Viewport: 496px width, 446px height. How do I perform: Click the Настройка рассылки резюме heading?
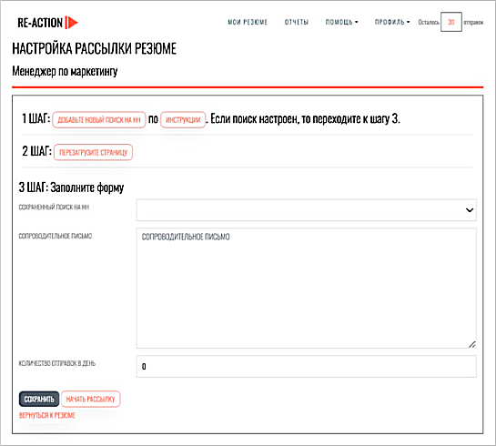pyautogui.click(x=95, y=49)
